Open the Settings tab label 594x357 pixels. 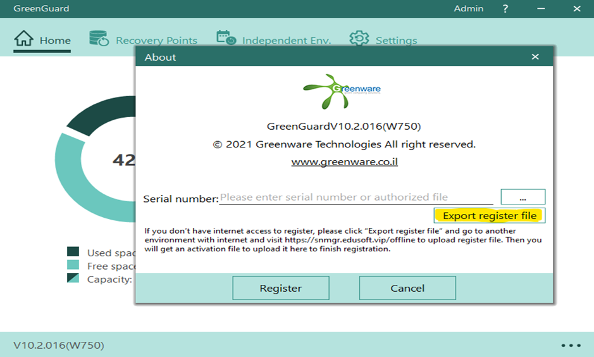(x=396, y=41)
